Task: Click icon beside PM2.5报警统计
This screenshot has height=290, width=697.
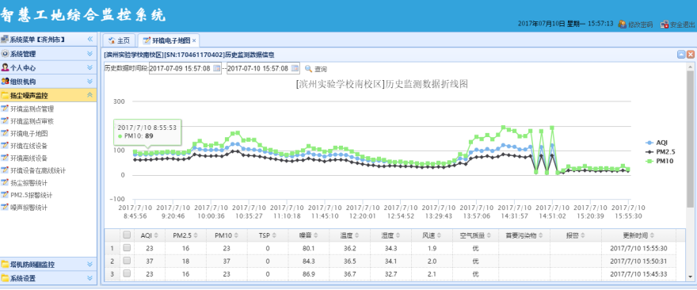Action: click(x=6, y=195)
